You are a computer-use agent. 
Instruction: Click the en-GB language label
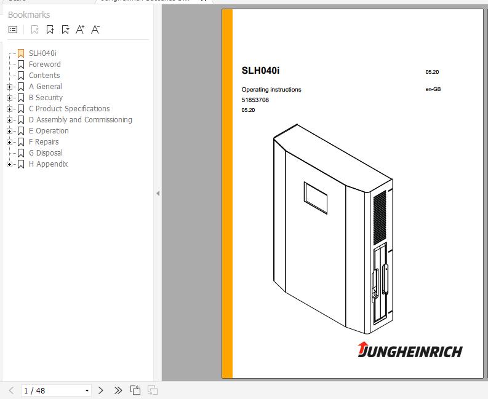pyautogui.click(x=433, y=89)
